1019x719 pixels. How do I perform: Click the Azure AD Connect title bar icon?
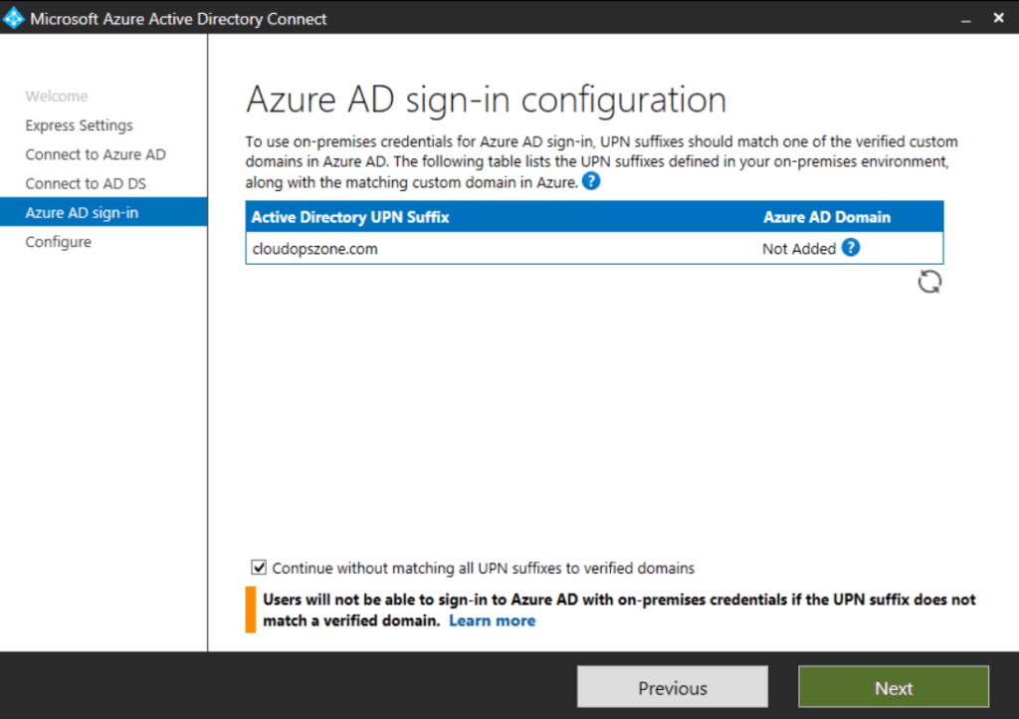14,17
